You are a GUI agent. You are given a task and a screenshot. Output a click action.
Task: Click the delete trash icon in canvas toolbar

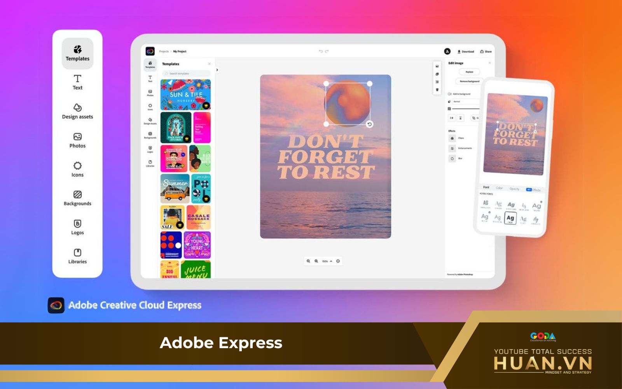click(437, 90)
